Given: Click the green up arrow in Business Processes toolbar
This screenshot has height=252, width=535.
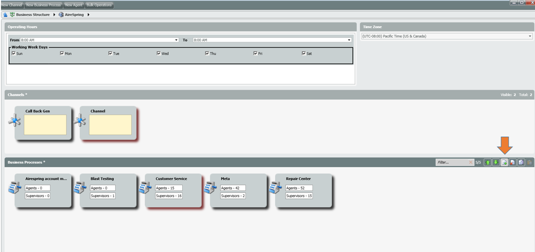Looking at the screenshot, I should pos(488,162).
